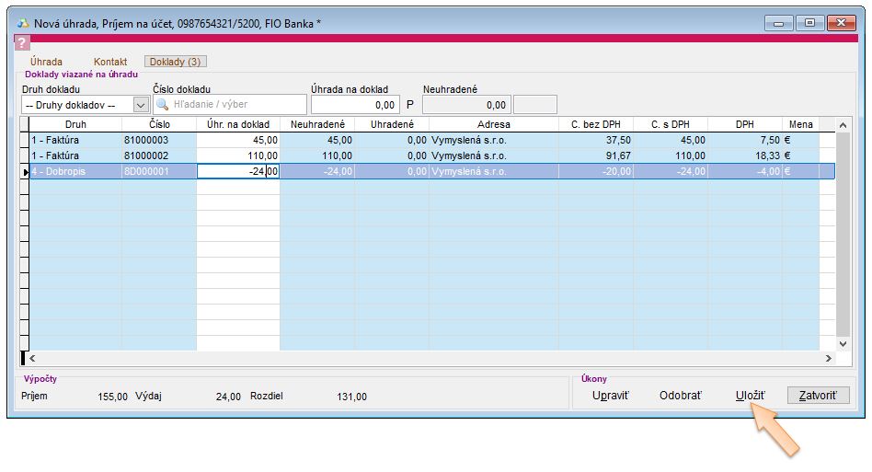
Task: Click the pink help question mark icon
Action: [23, 42]
